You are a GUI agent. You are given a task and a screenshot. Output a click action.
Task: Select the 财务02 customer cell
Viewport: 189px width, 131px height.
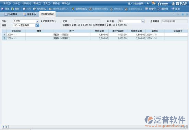click(71, 38)
